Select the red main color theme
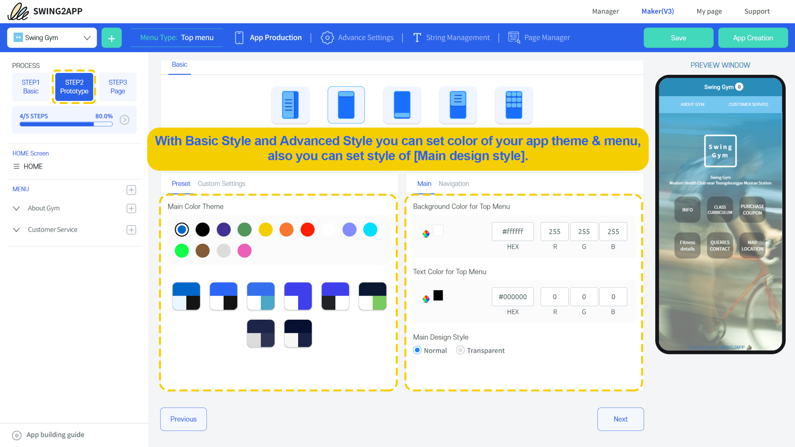795x447 pixels. click(x=307, y=229)
